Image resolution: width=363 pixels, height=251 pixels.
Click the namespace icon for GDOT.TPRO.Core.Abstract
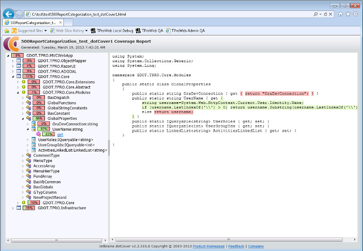tap(24, 87)
